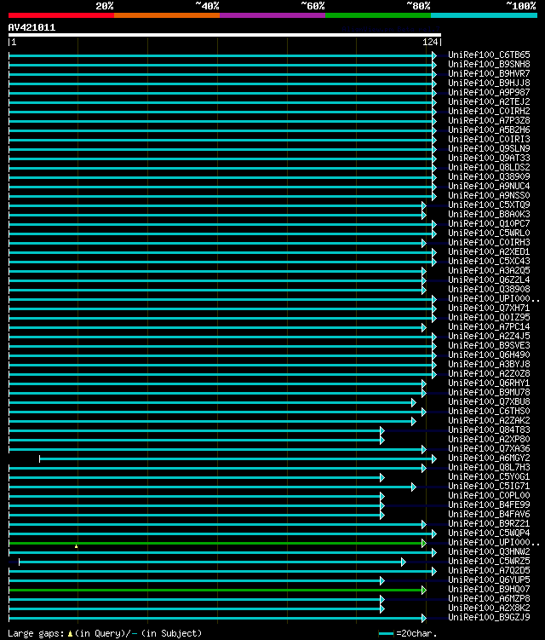545x640 pixels.
Task: Select hit label UniRef100_A2Z4J5
Action: (x=489, y=337)
